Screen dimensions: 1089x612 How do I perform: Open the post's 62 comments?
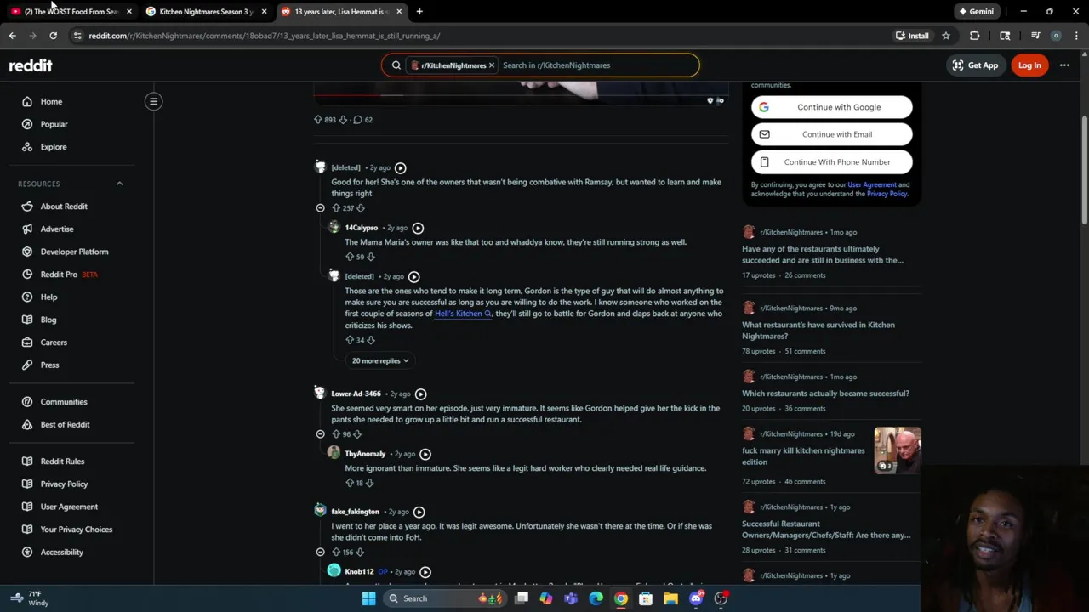362,120
